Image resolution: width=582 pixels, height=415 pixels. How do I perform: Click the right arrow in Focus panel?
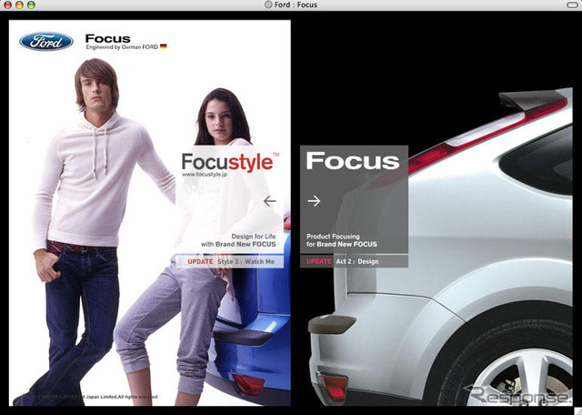[x=314, y=201]
